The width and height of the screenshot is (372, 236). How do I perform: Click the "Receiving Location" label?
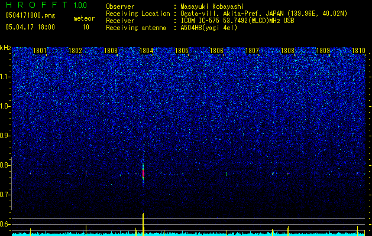[x=138, y=14]
